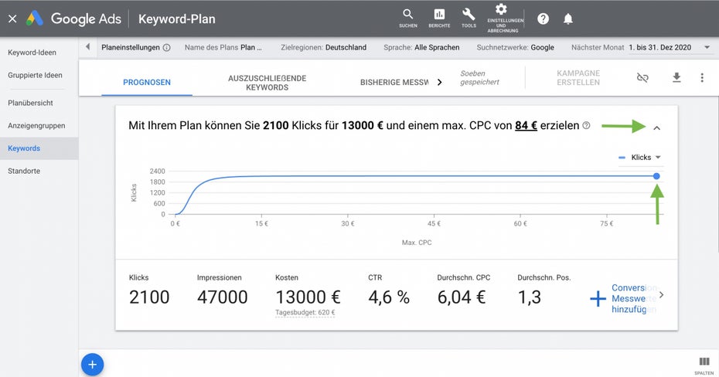Switch to Bisherige Messwerte tab
The width and height of the screenshot is (719, 377).
pyautogui.click(x=394, y=83)
